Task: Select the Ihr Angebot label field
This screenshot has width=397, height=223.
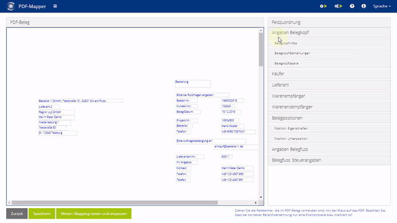Action: pos(187,162)
